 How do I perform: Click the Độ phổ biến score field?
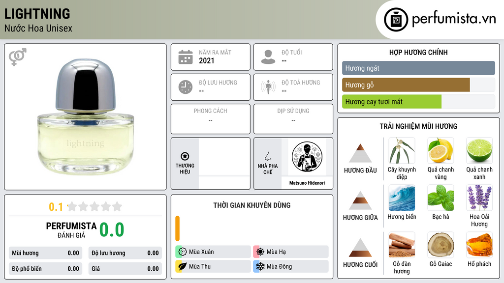point(46,269)
